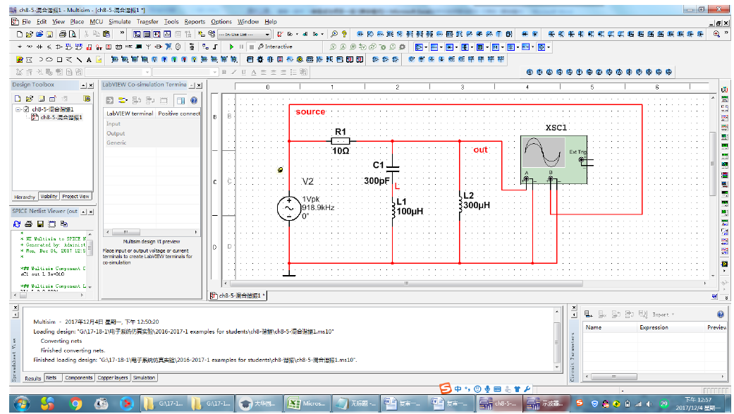This screenshot has height=414, width=734.
Task: Run electrical rules check icon
Action: pyautogui.click(x=279, y=34)
